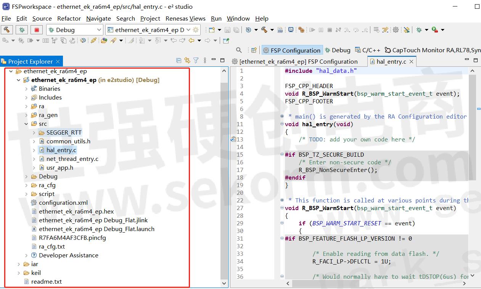Image resolution: width=481 pixels, height=289 pixels.
Task: Start debugging with the green bug button
Action: (x=22, y=30)
